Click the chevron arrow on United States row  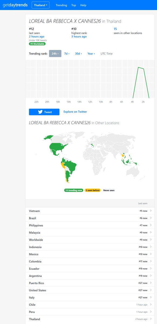(151, 290)
